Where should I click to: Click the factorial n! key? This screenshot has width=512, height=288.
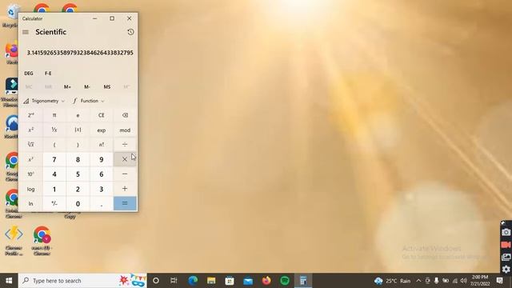tap(102, 145)
